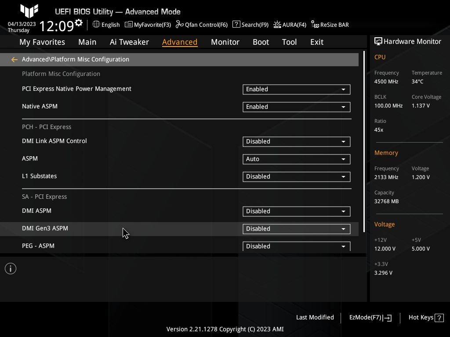Click the settings list vertical scrollbar
450x337 pixels.
364,142
